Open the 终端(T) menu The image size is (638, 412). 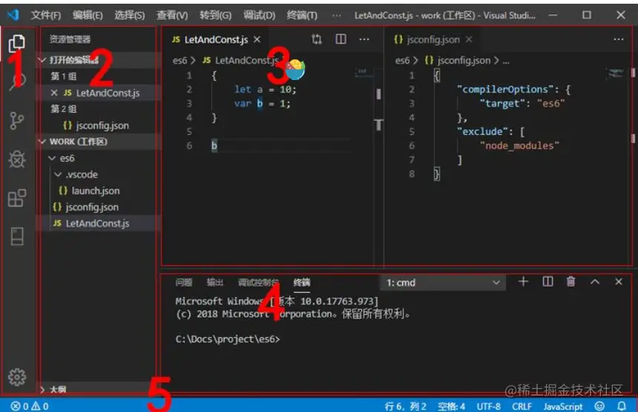(302, 16)
